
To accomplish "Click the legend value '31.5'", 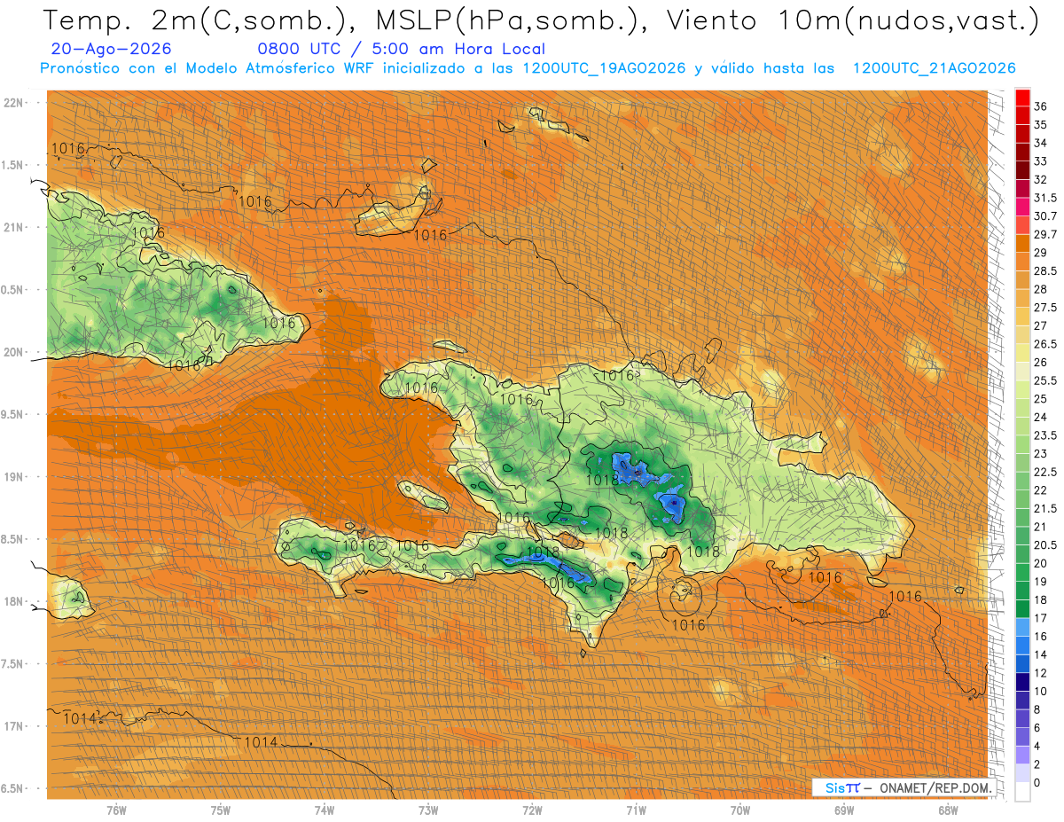I will coord(1045,198).
